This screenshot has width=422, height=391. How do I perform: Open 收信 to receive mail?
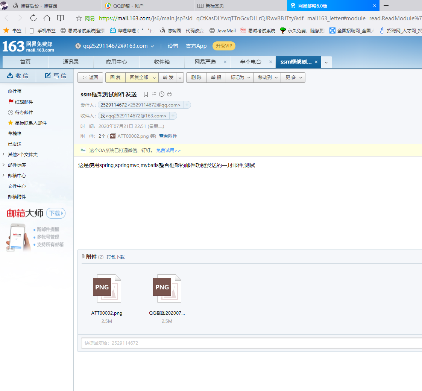click(x=18, y=76)
